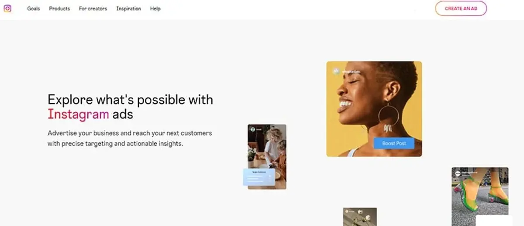
Task: Click the white card overlapping sandals image
Action: (494, 221)
